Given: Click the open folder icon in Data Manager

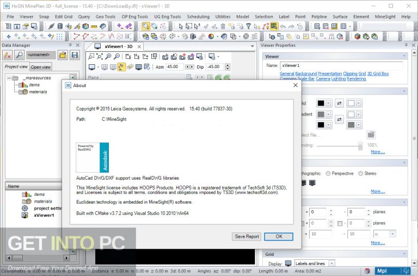Looking at the screenshot, I should (63, 55).
